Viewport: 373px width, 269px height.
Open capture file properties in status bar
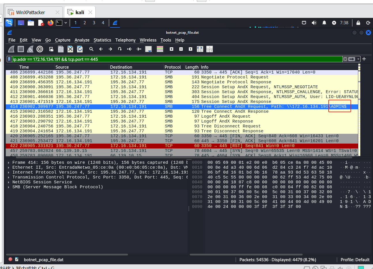tap(17, 259)
